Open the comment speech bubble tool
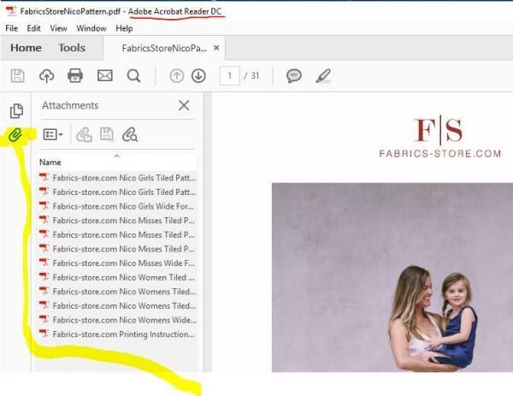 [x=294, y=75]
